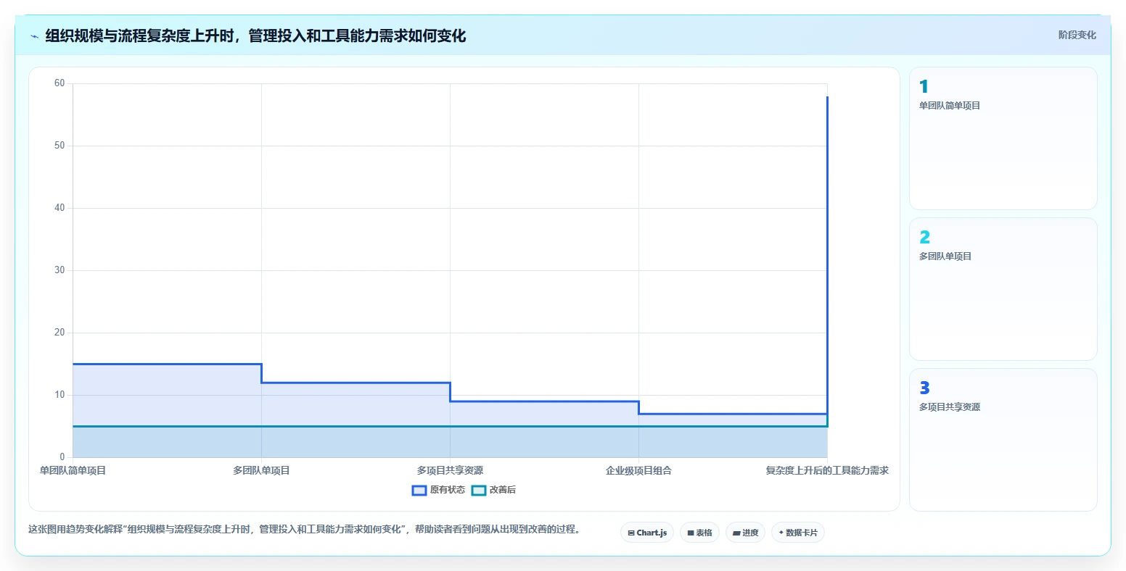Select the 进度 pill tag

(x=745, y=533)
